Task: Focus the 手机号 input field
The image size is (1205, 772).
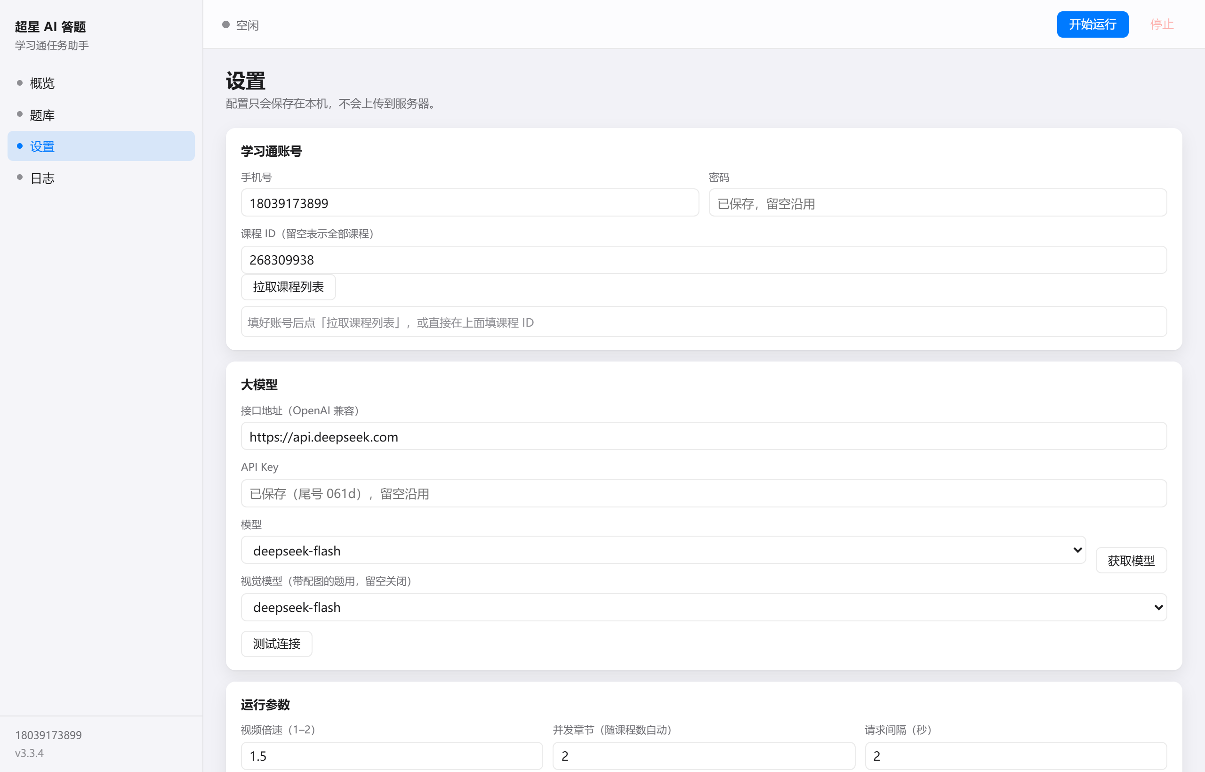Action: click(470, 203)
